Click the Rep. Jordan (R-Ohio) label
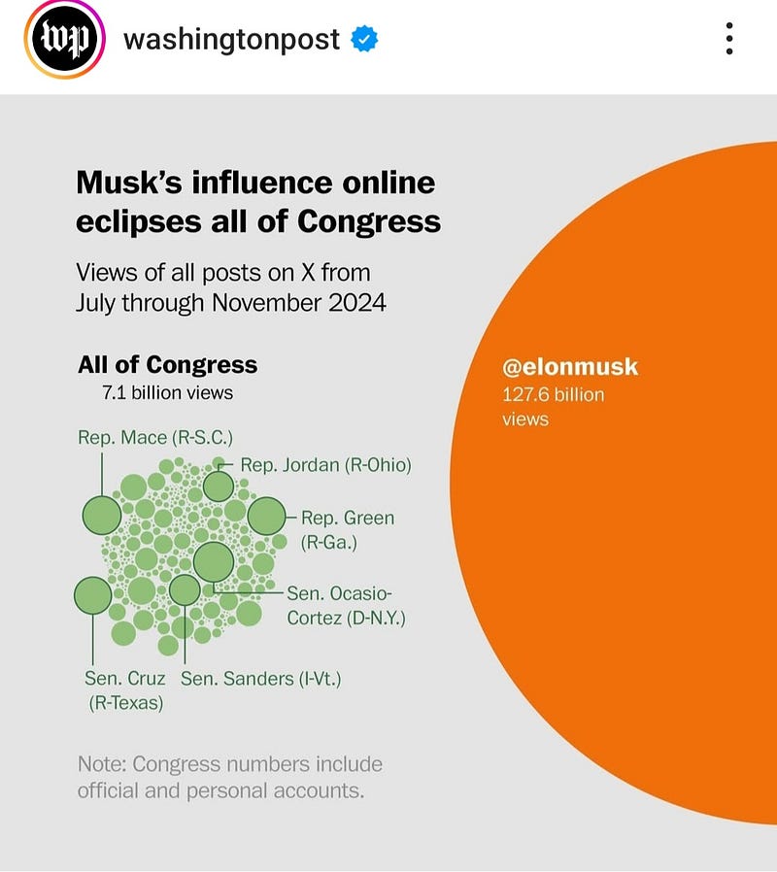Image resolution: width=777 pixels, height=872 pixels. click(325, 465)
